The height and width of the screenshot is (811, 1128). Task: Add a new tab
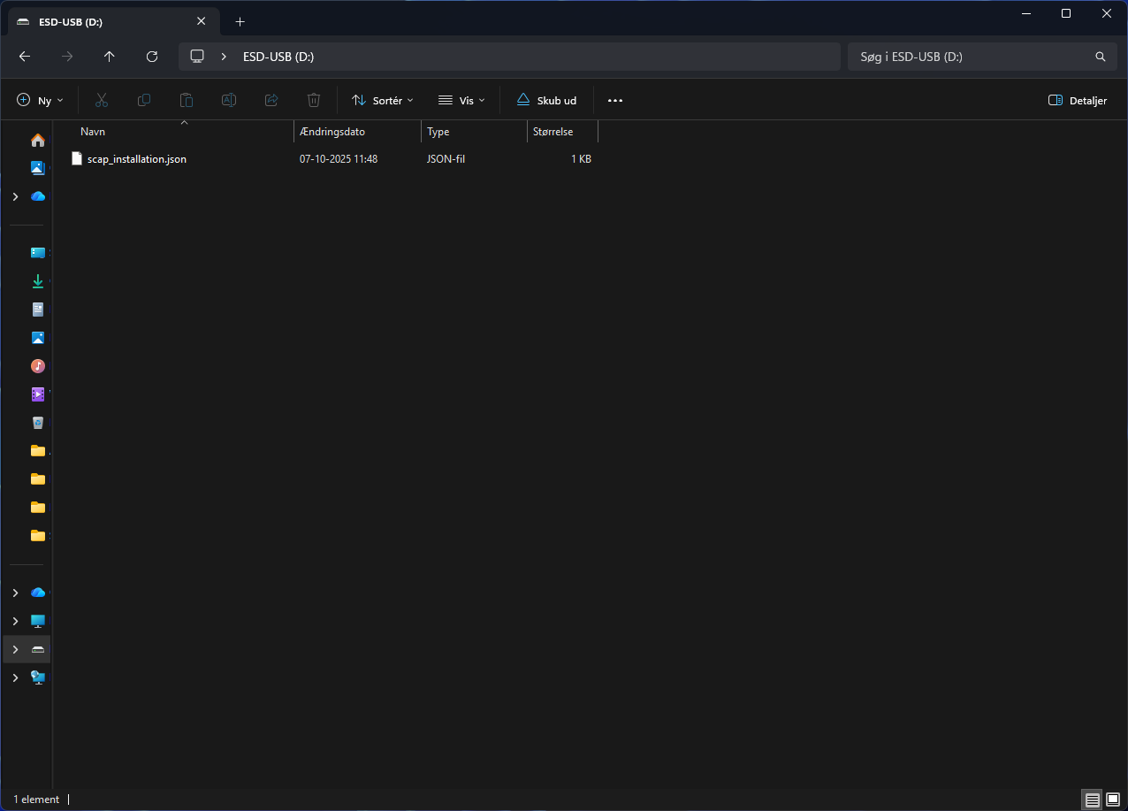pos(240,21)
